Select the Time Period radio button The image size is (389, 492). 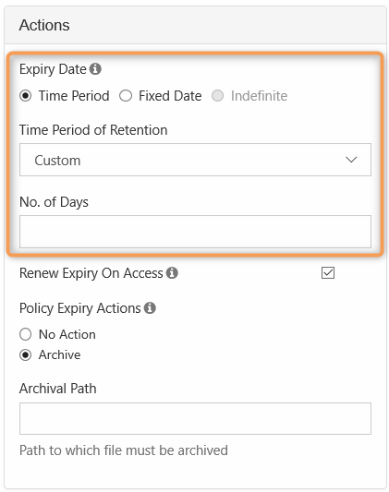click(26, 96)
